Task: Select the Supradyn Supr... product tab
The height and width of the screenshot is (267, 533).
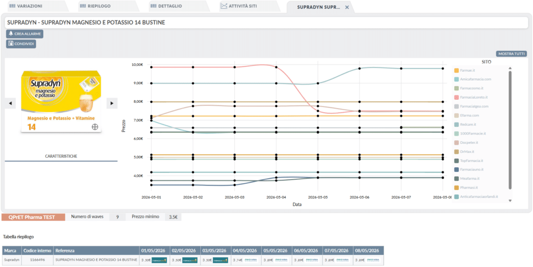Action: pyautogui.click(x=318, y=7)
